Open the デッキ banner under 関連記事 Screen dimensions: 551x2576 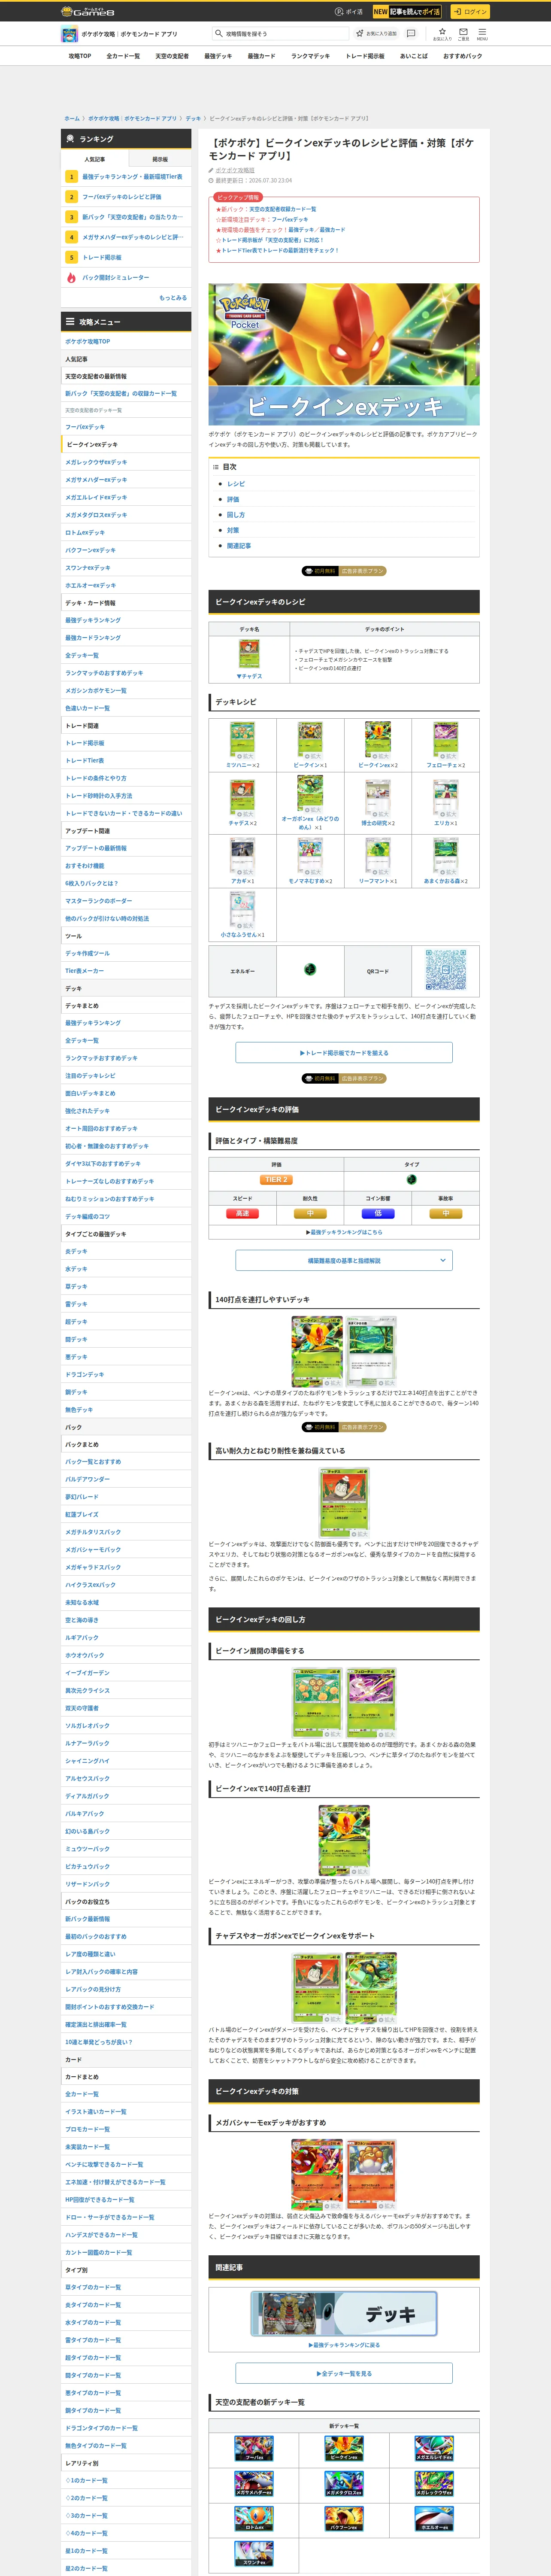point(344,2314)
